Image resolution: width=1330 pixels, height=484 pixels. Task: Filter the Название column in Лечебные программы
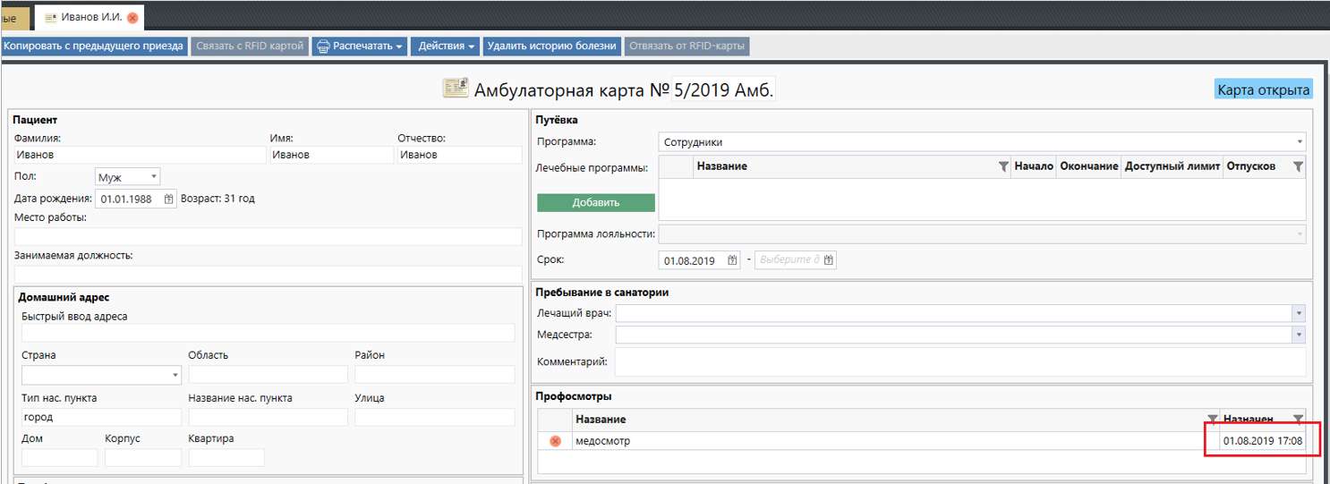coord(1003,167)
